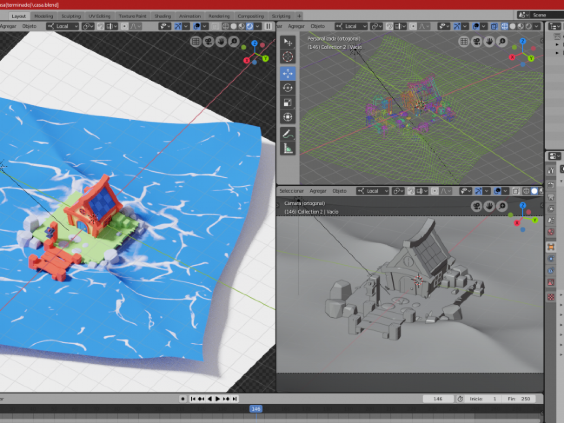Click the Z axis on left viewport gizmo
This screenshot has width=564, height=423.
pos(255,43)
